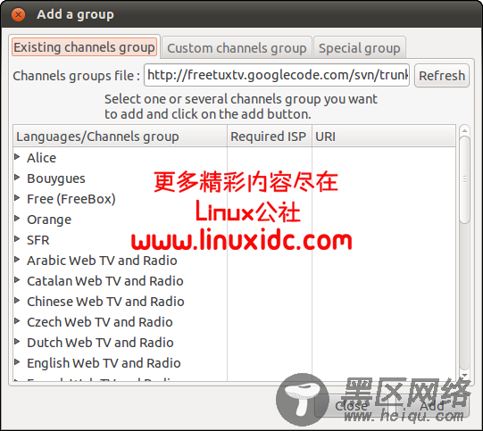Select the Bouygues row text
The width and height of the screenshot is (483, 431).
56,178
